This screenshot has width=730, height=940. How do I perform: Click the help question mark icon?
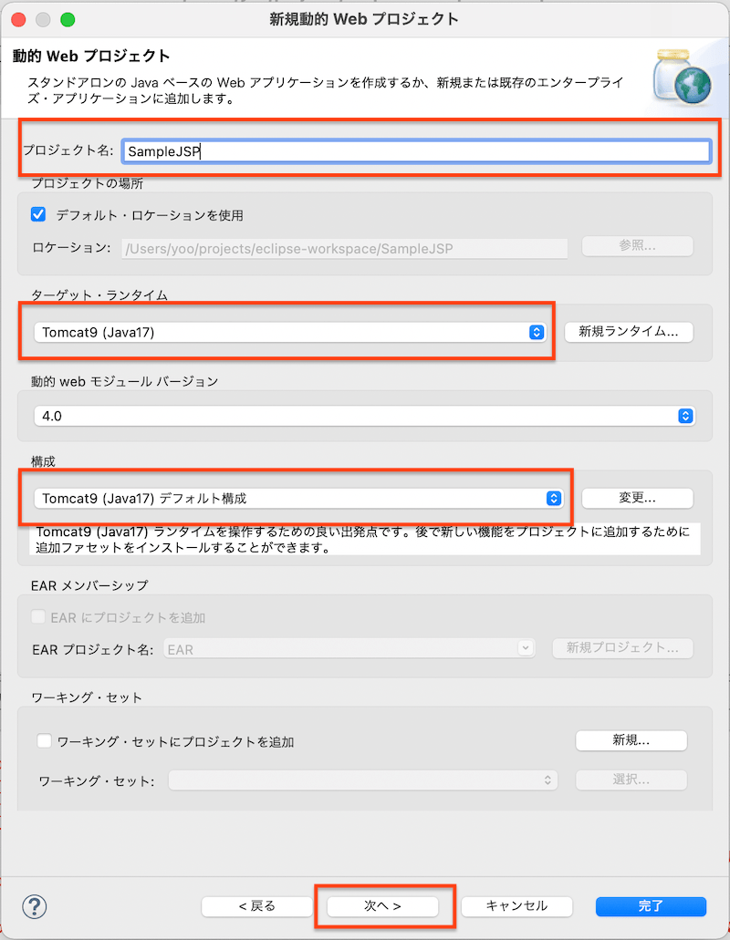(34, 906)
